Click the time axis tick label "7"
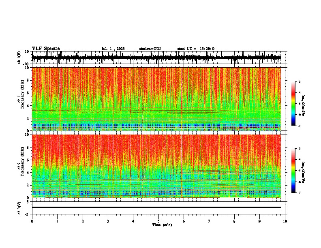This screenshot has width=321, height=248. point(209,221)
